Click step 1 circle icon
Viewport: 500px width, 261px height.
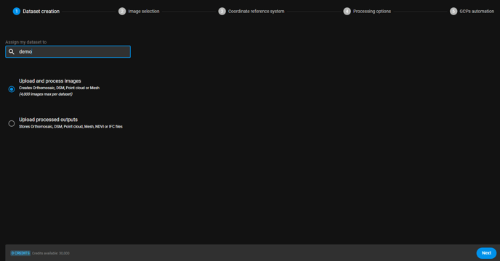(x=17, y=11)
